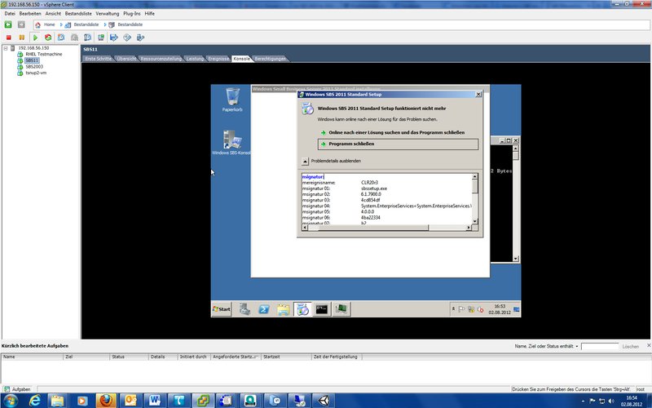
Task: Open the Plug-Ins menu
Action: 131,14
